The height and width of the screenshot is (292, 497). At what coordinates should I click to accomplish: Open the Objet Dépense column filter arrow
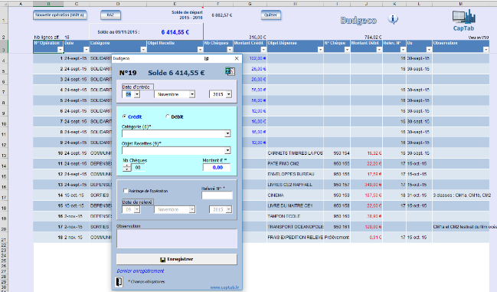(x=320, y=50)
